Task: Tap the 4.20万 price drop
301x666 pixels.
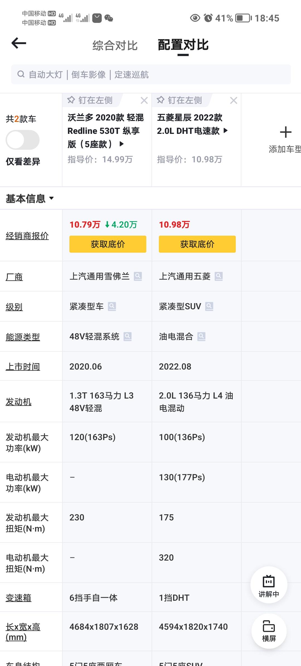Action: pyautogui.click(x=121, y=225)
